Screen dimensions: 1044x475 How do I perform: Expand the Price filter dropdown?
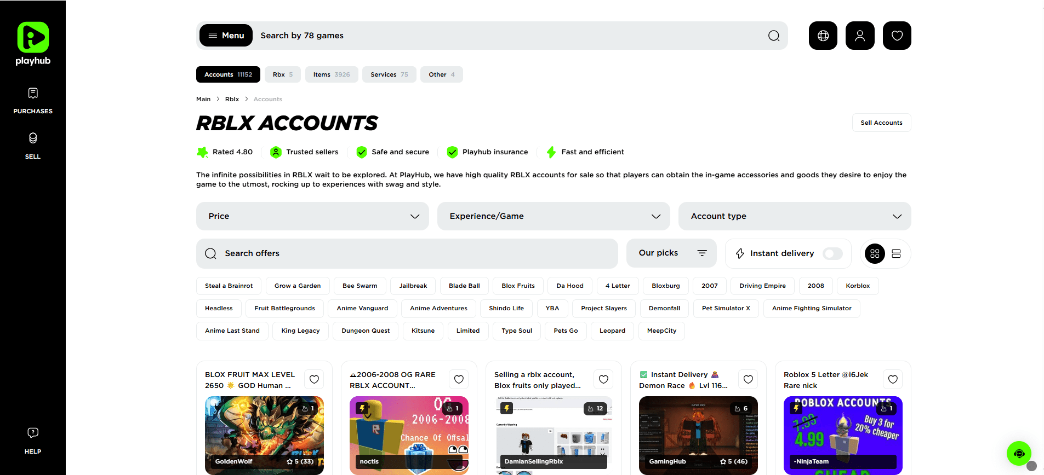(x=312, y=216)
